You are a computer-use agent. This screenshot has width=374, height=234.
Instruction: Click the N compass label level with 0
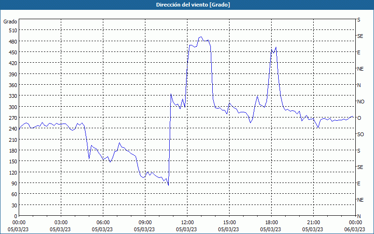pos(359,216)
